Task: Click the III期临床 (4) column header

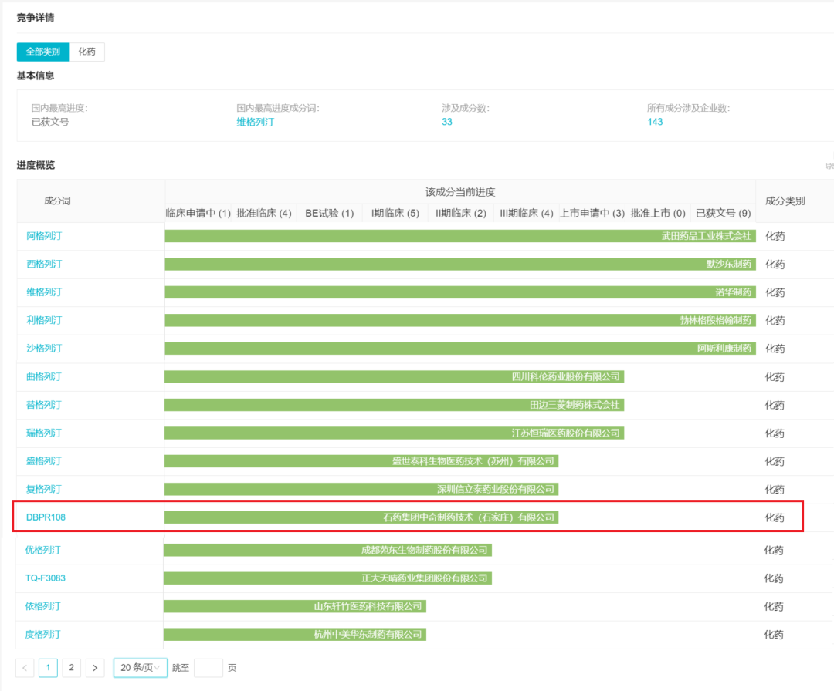Action: [x=527, y=214]
